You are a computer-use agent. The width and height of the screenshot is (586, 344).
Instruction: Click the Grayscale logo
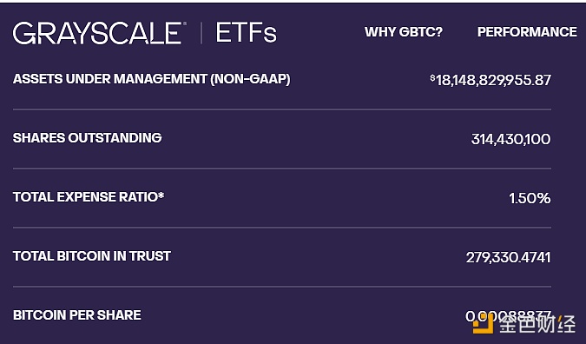[98, 33]
